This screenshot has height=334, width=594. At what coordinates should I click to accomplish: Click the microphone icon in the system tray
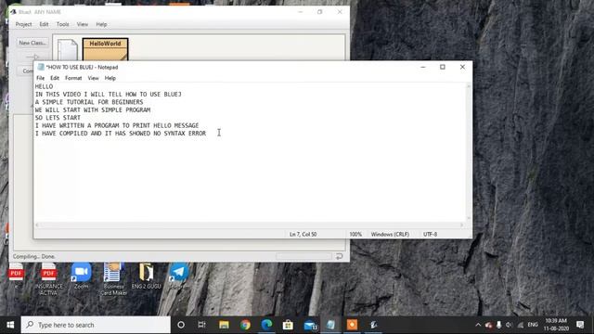pyautogui.click(x=499, y=325)
